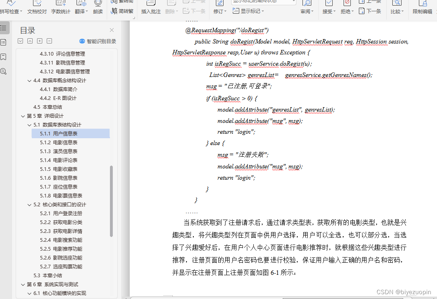Screen dimensions: 437x299
Task: Jump to 5.1.8 电影票信息表 heading
Action: tap(61, 196)
